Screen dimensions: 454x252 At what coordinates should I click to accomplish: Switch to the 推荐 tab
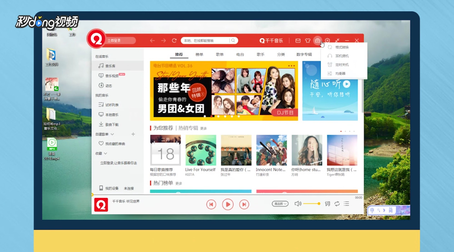pyautogui.click(x=179, y=54)
